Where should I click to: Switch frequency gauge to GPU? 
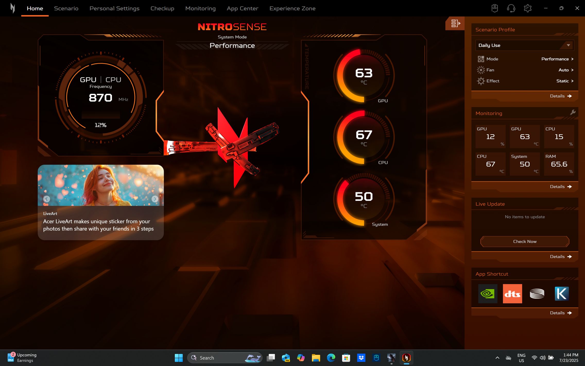[88, 80]
